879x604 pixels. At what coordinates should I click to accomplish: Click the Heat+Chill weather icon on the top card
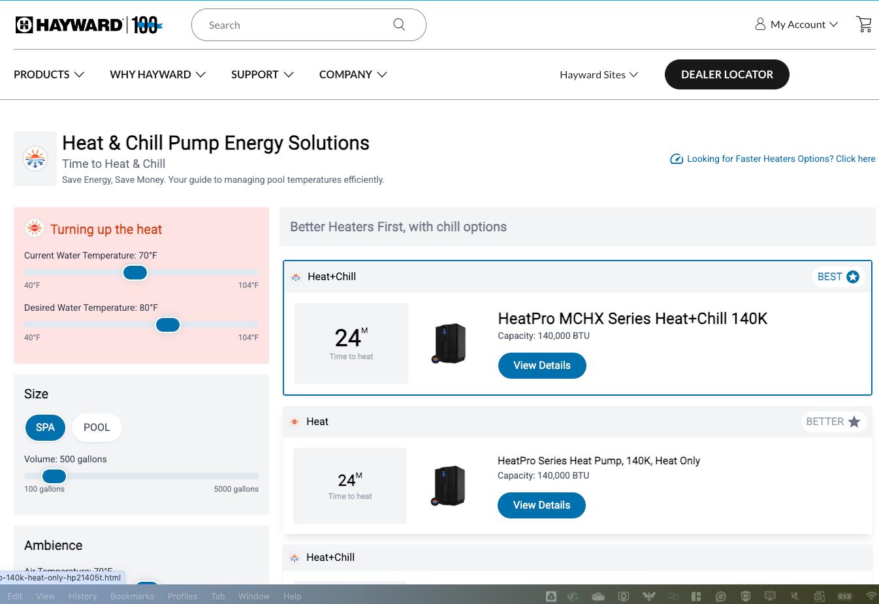click(295, 276)
